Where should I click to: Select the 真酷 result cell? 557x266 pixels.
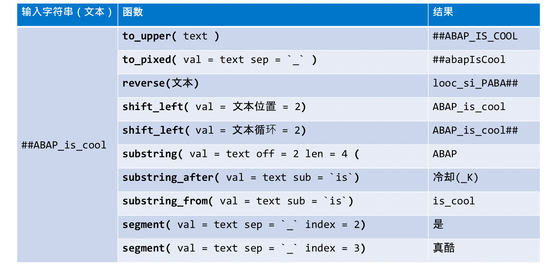(484, 251)
